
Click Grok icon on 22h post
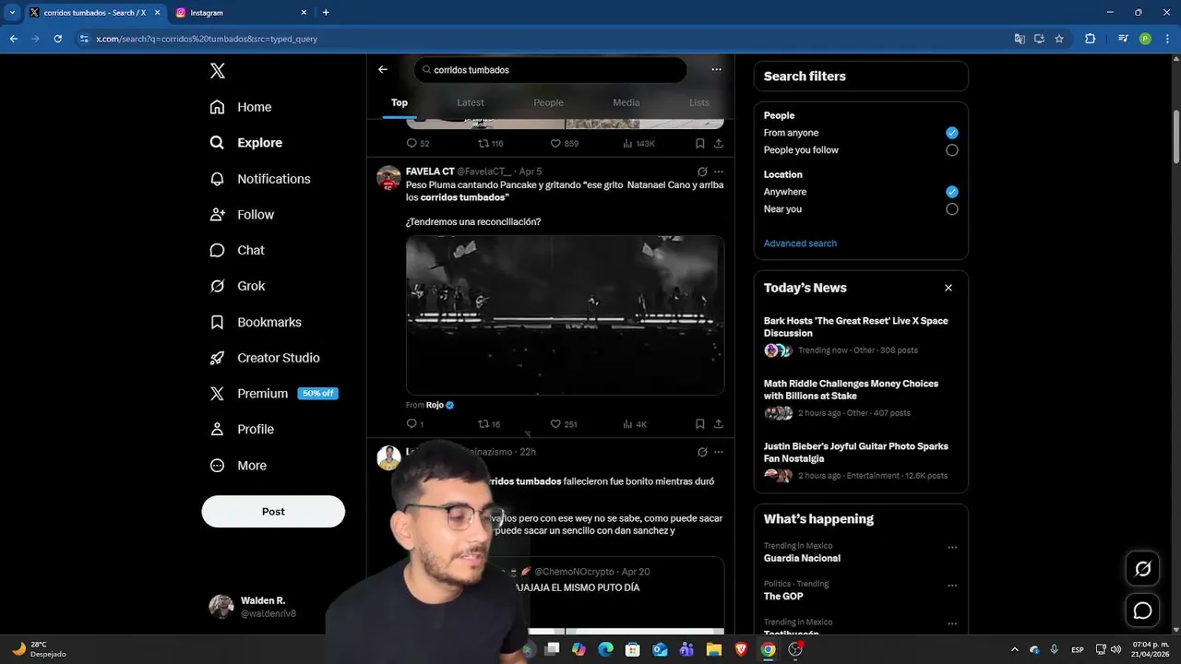coord(702,452)
